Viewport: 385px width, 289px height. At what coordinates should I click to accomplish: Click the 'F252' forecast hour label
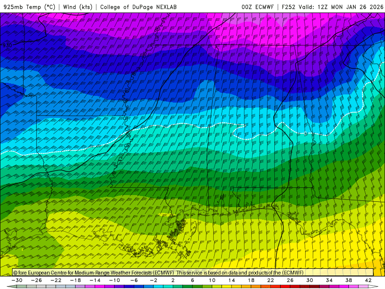coord(288,7)
